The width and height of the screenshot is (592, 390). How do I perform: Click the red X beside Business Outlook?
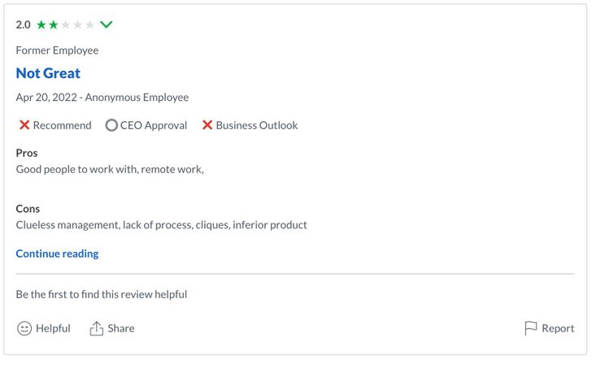coord(207,125)
